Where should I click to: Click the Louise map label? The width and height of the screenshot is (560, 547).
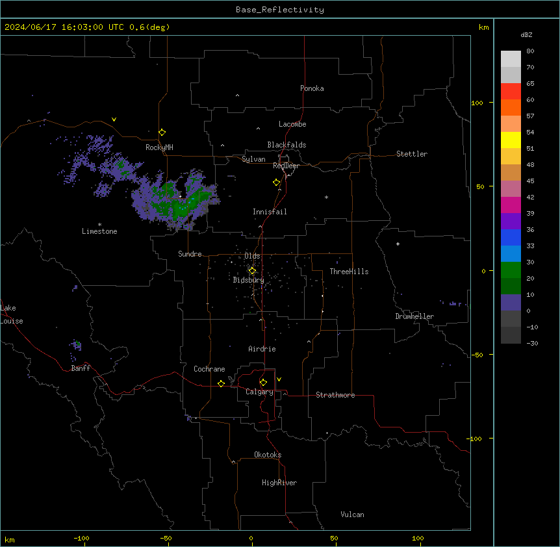[x=12, y=321]
